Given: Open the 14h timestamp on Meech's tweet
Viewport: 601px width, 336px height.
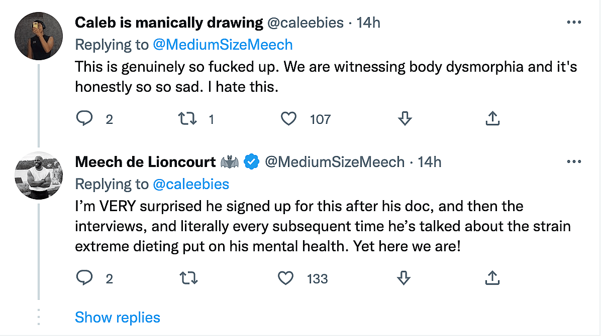Looking at the screenshot, I should (430, 162).
